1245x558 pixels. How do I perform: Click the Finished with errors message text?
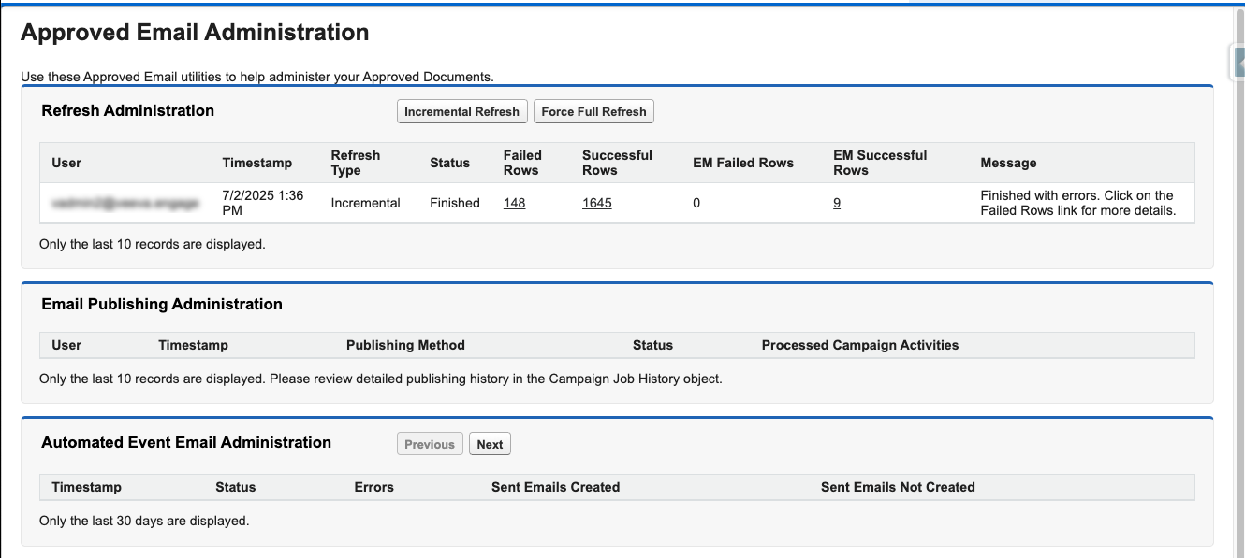click(1077, 203)
